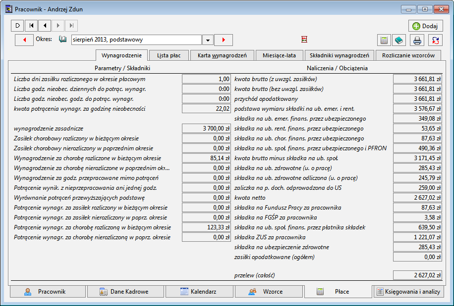
Task: Click the Wynagrodzenie za chorobę rozliczone field 85,14 zł
Action: [x=207, y=158]
